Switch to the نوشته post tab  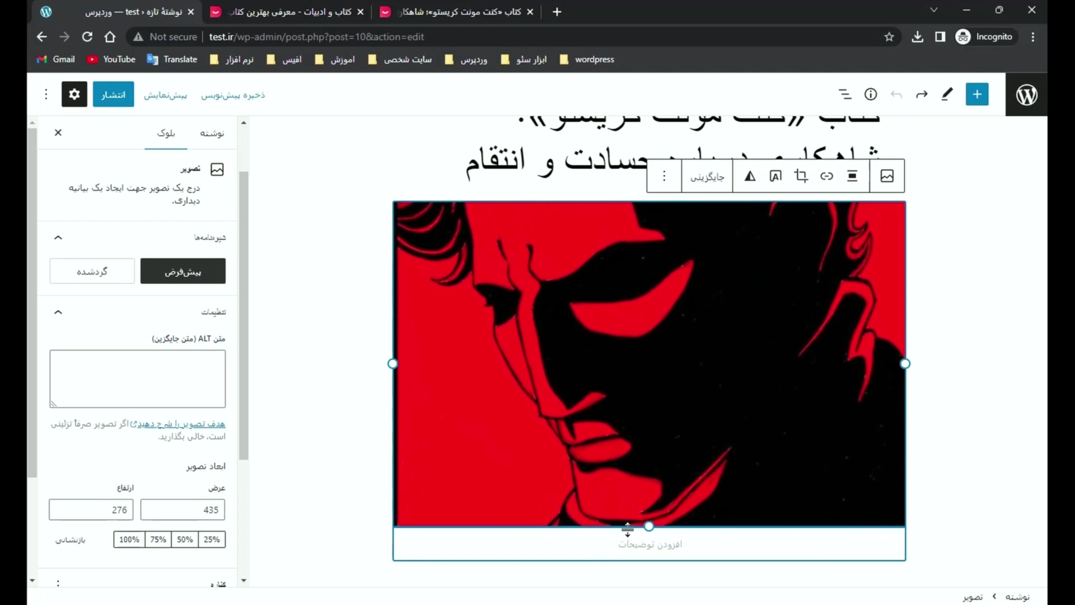212,133
